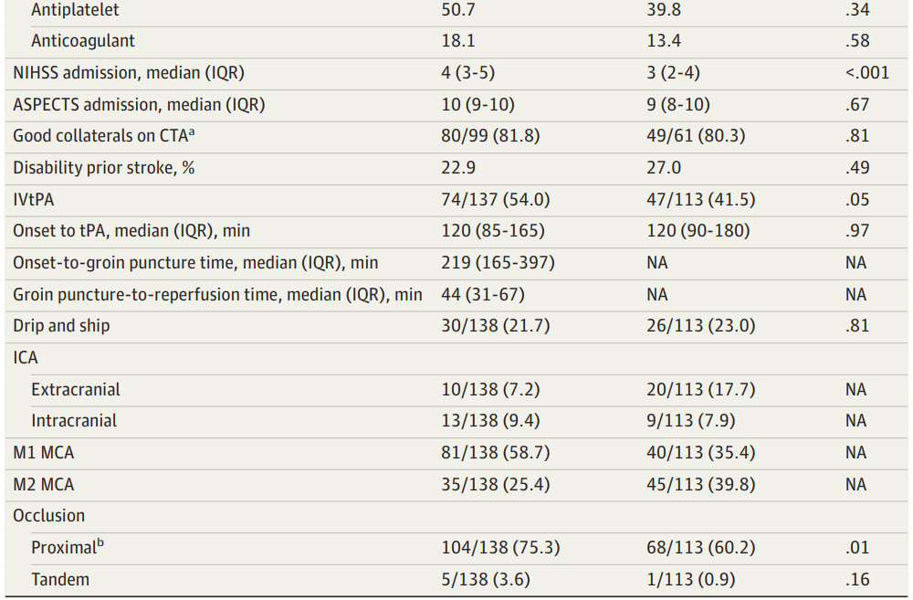The width and height of the screenshot is (913, 600).
Task: Click the '<.001' P value cell
Action: pyautogui.click(x=866, y=73)
